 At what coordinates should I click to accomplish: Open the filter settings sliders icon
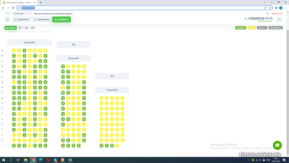click(x=7, y=20)
